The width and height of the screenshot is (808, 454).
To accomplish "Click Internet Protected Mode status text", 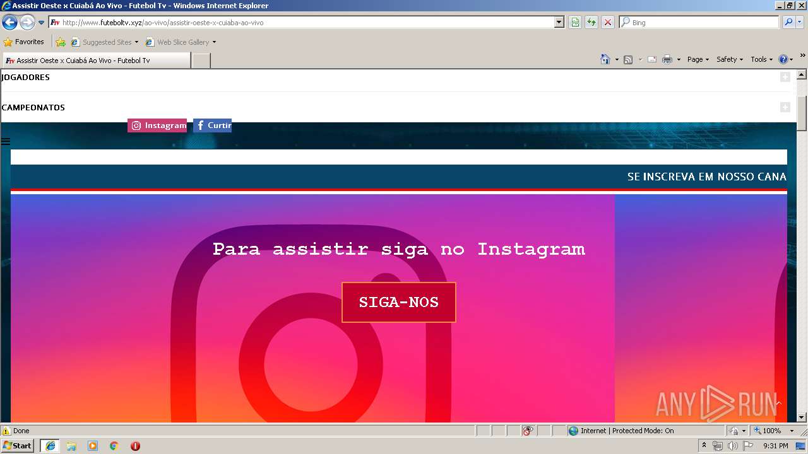I will pos(627,431).
